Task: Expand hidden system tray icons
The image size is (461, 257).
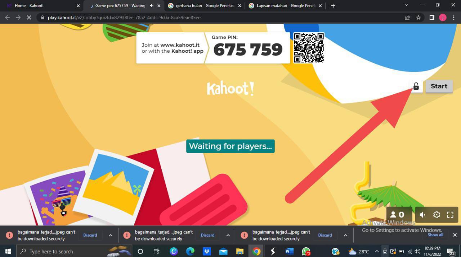Action: [x=377, y=251]
